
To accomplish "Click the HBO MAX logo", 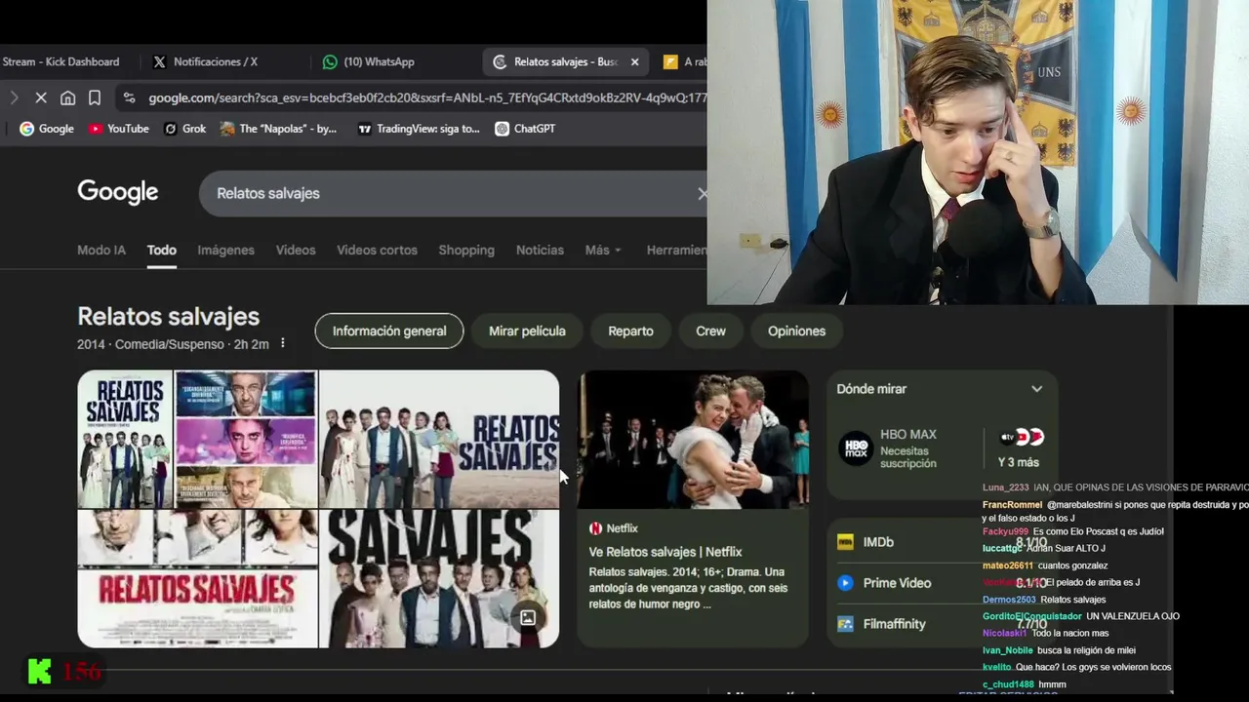I will (x=856, y=448).
